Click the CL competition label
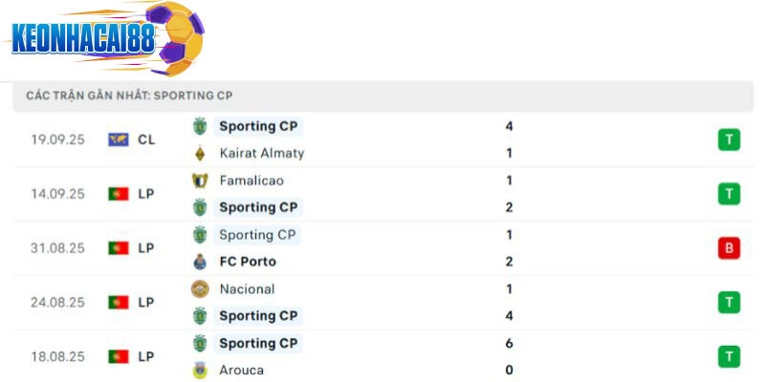The image size is (765, 382). (x=146, y=139)
